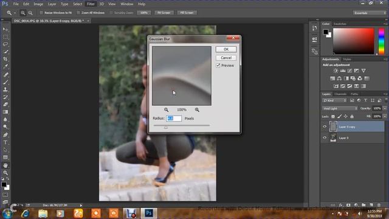Select the Brush tool
Screen dimensions: 389x219
click(x=5, y=82)
